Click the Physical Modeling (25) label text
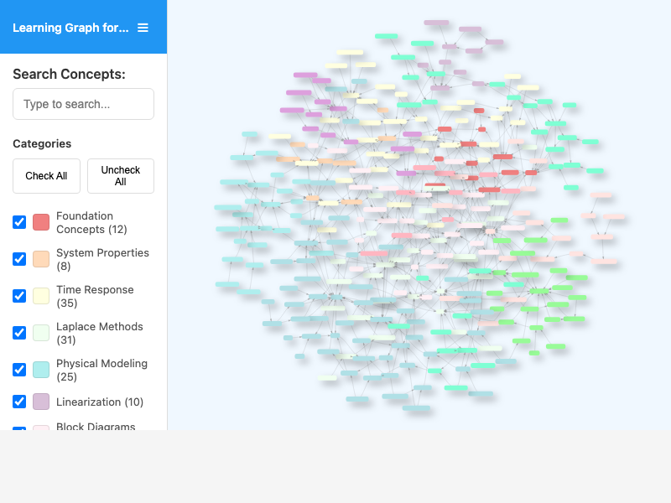This screenshot has width=671, height=503. click(x=101, y=370)
